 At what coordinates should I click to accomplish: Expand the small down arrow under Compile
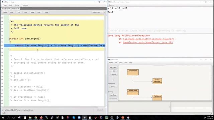point(113,80)
